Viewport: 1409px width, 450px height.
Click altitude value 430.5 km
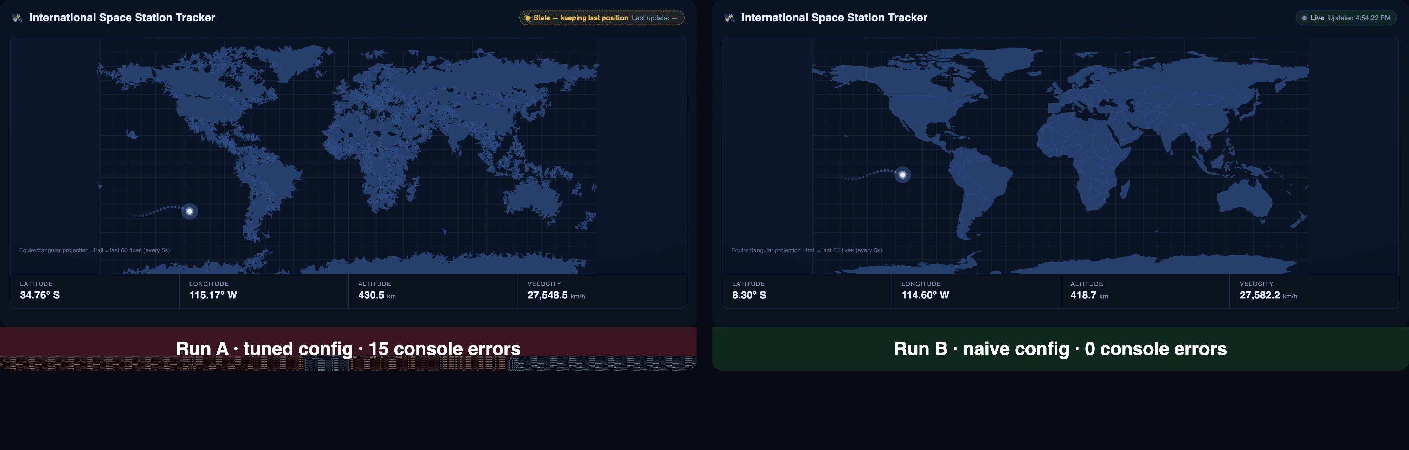pyautogui.click(x=377, y=295)
